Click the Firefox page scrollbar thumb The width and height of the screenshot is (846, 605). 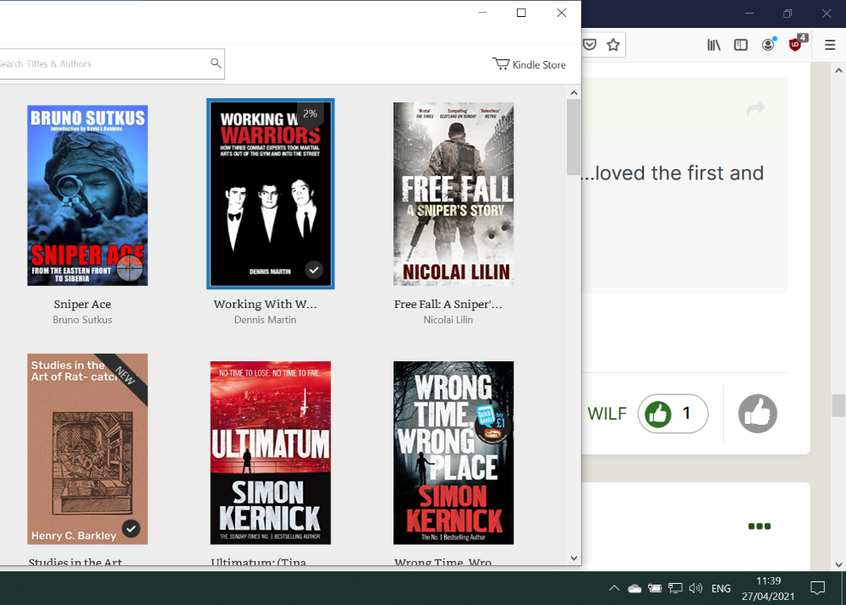coord(838,406)
